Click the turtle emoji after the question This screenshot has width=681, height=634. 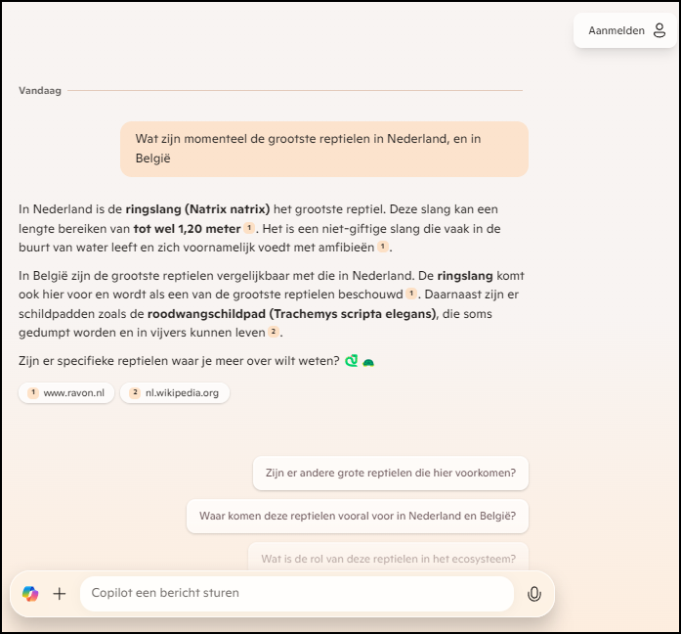click(368, 362)
